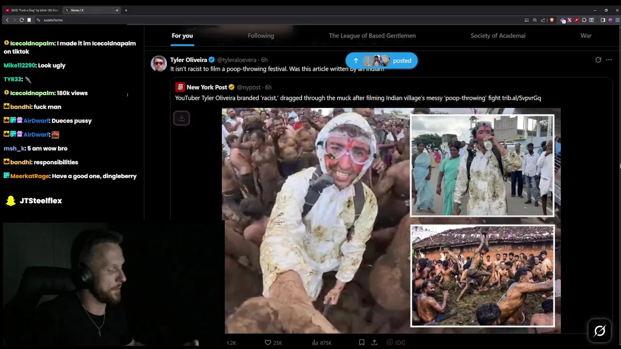Click the IDC sad-face button
Image resolution: width=621 pixels, height=349 pixels.
click(x=396, y=342)
